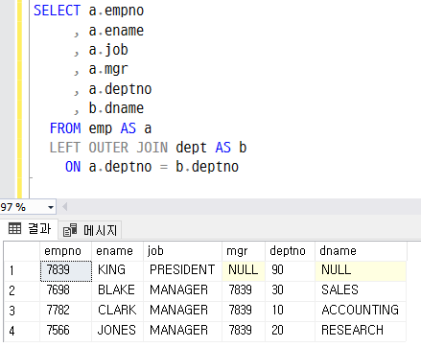
Task: Click a.mgr in the select list
Action: click(108, 70)
